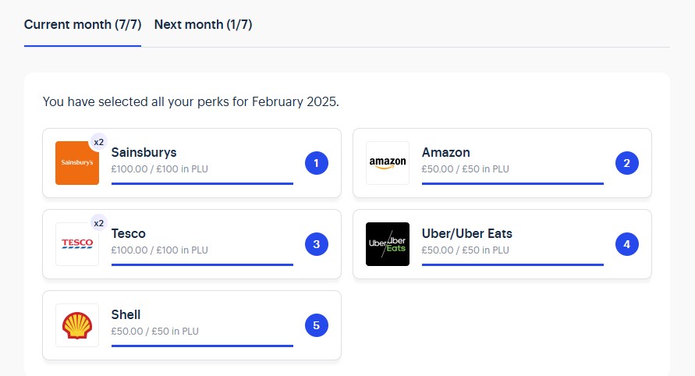The height and width of the screenshot is (376, 695).
Task: Click the Tesco £100.00 progress bar
Action: coord(202,264)
